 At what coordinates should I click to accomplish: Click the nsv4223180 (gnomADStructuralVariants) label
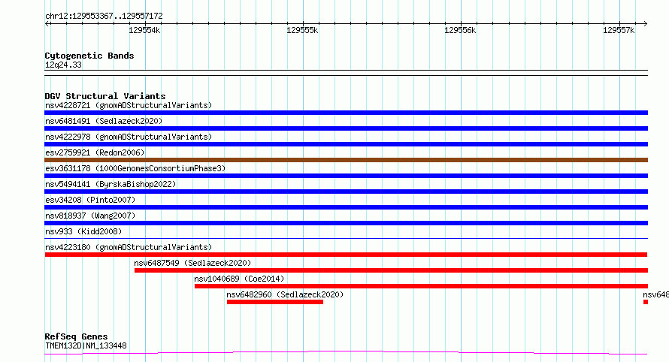(129, 247)
